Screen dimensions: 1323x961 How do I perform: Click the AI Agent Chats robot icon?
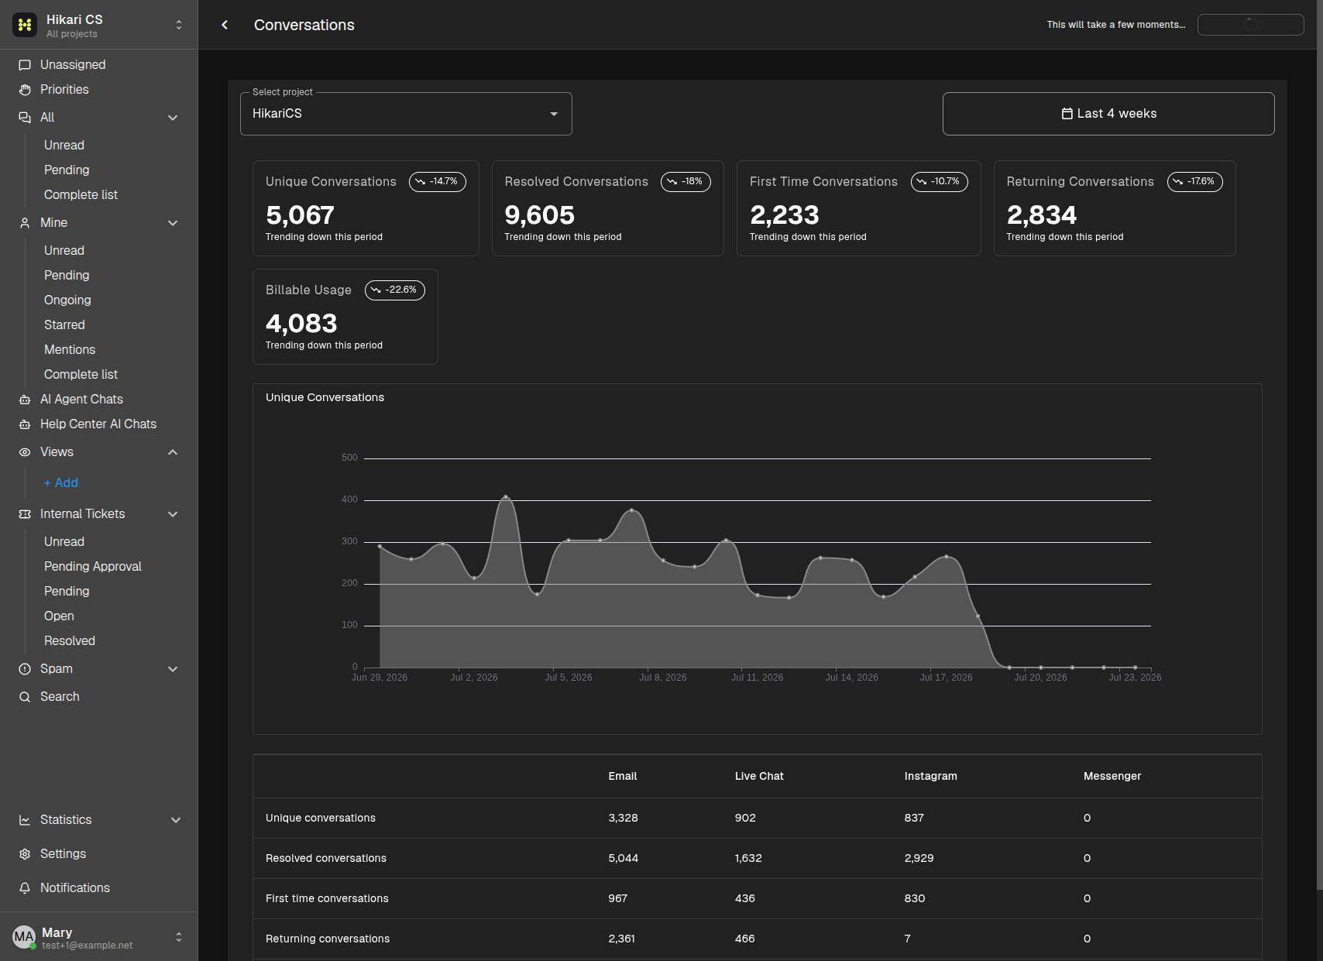click(x=25, y=400)
